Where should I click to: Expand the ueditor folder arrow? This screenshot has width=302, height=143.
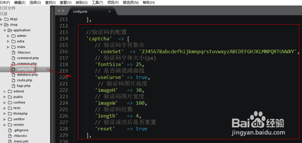click(5, 119)
